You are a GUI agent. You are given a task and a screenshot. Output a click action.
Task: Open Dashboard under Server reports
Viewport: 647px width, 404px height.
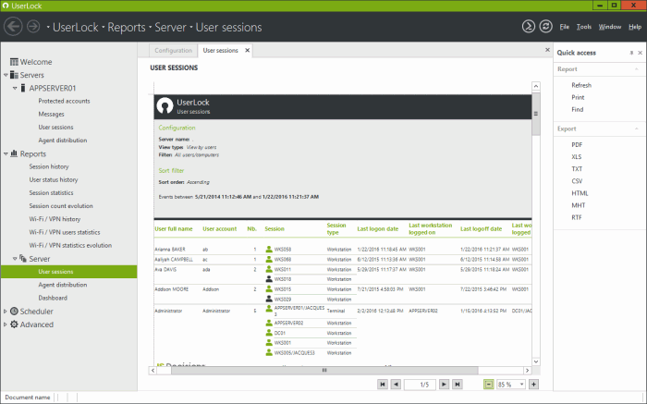[x=53, y=298]
